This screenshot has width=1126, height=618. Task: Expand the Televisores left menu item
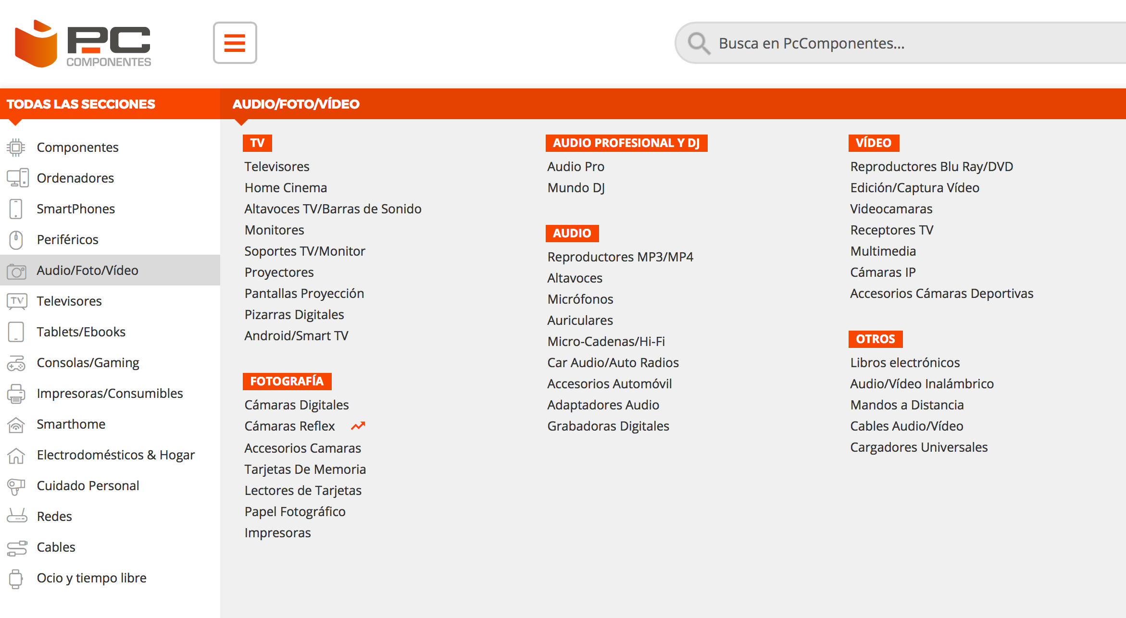(x=69, y=301)
